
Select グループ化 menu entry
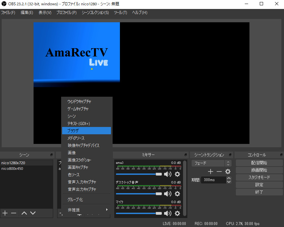87,199
